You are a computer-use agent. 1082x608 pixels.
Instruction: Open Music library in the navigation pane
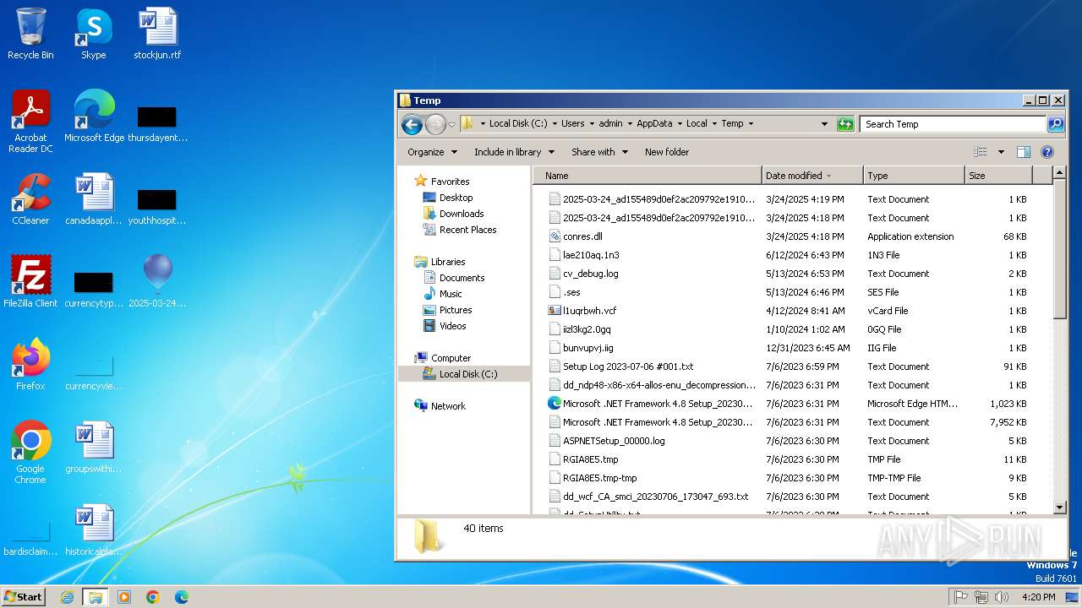(x=451, y=294)
